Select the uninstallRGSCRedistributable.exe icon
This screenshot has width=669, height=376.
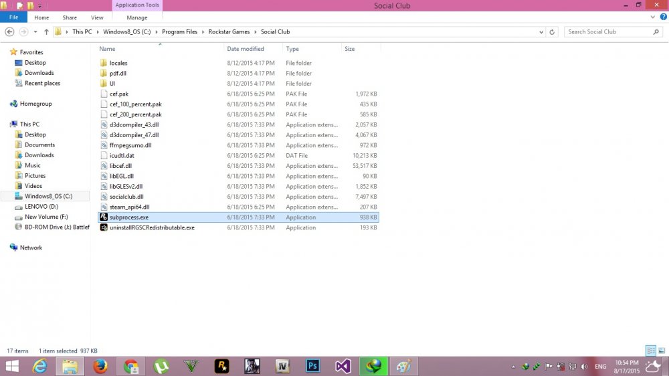click(x=104, y=227)
